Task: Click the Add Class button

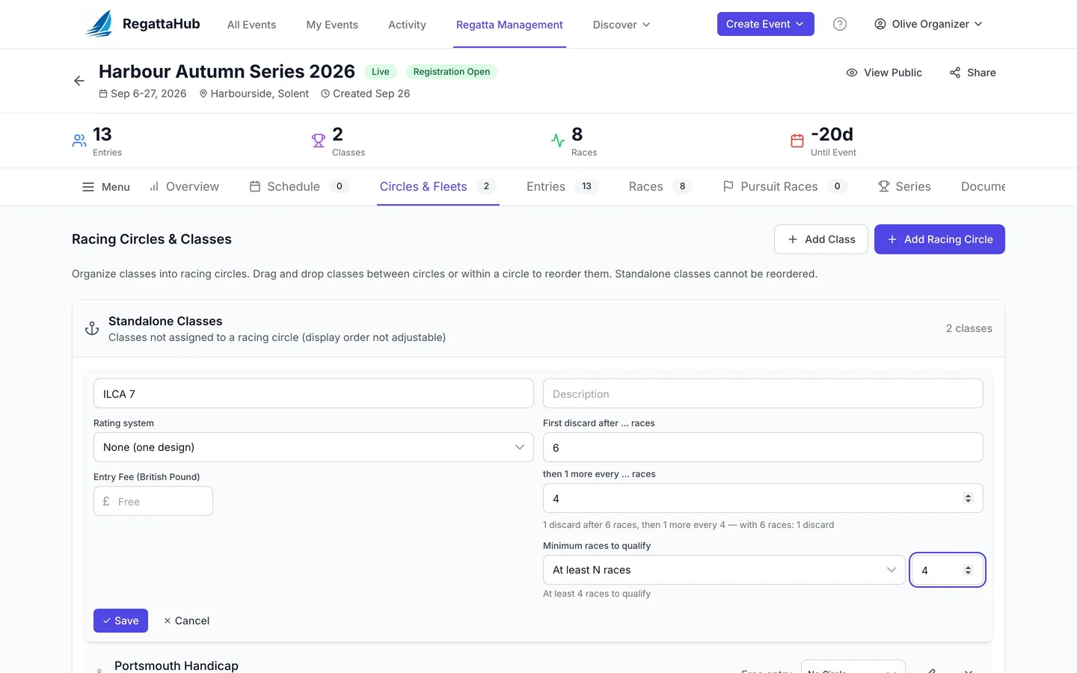Action: (x=821, y=239)
